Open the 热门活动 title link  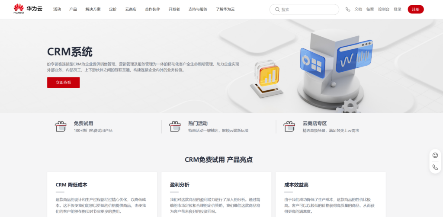click(x=198, y=123)
